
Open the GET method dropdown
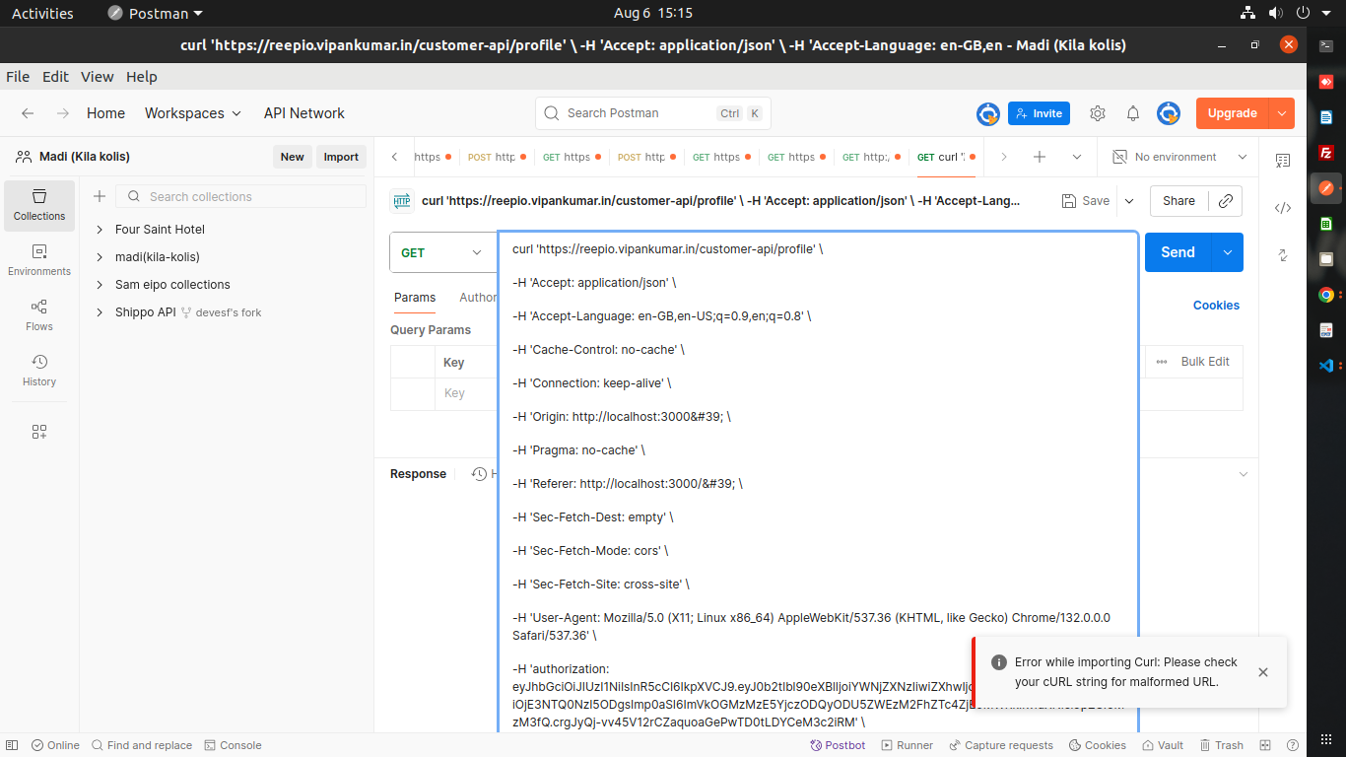point(442,252)
